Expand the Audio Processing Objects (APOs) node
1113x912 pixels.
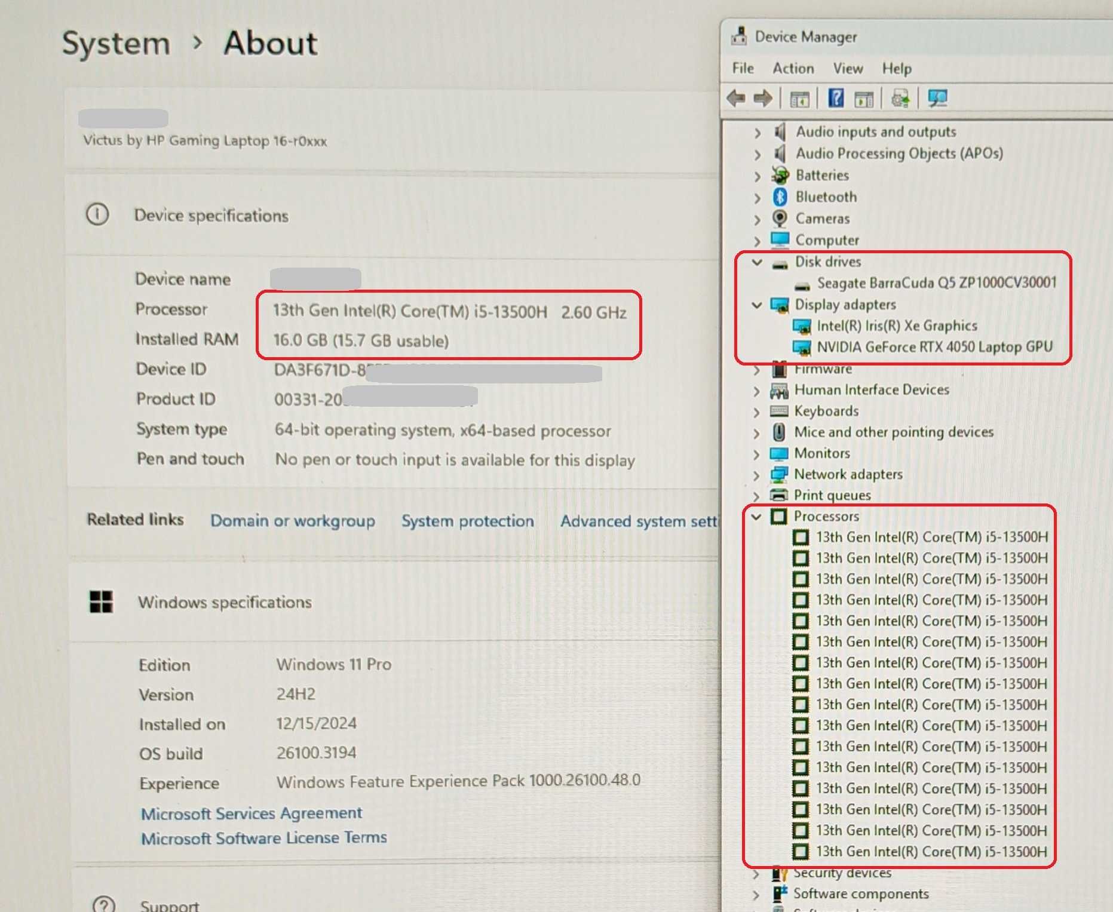tap(758, 154)
